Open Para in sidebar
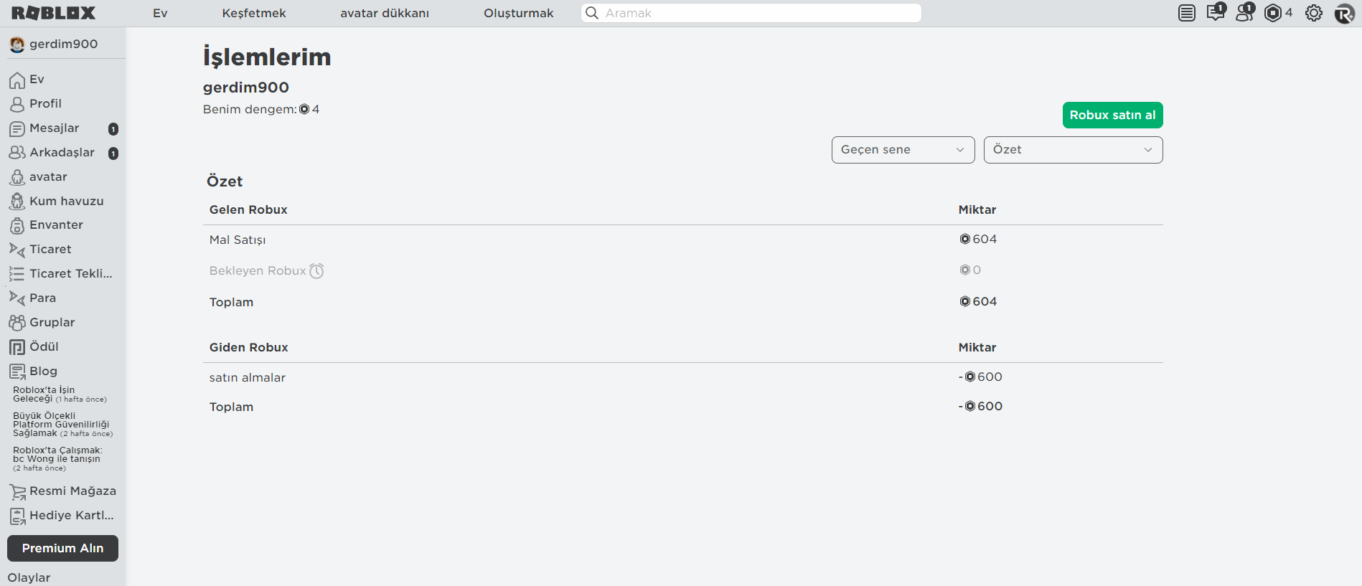Viewport: 1362px width, 586px height. pyautogui.click(x=32, y=298)
